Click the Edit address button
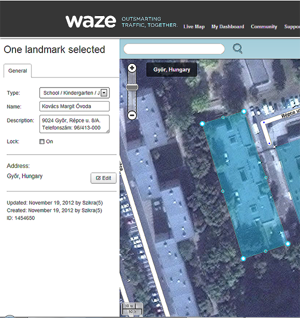The width and height of the screenshot is (300, 318). [103, 178]
